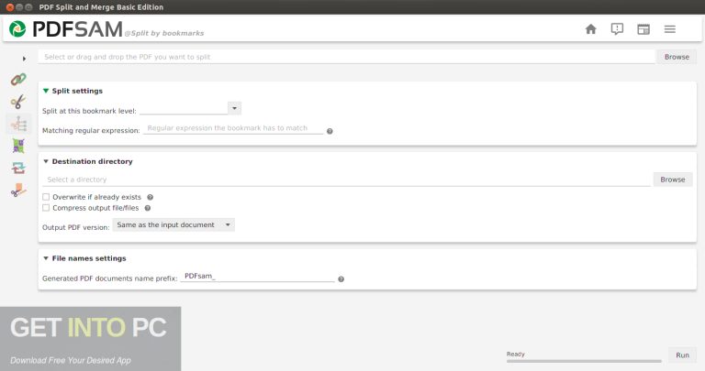Screen dimensions: 705x371
Task: Show help for Overwrite if already exists
Action: point(151,197)
